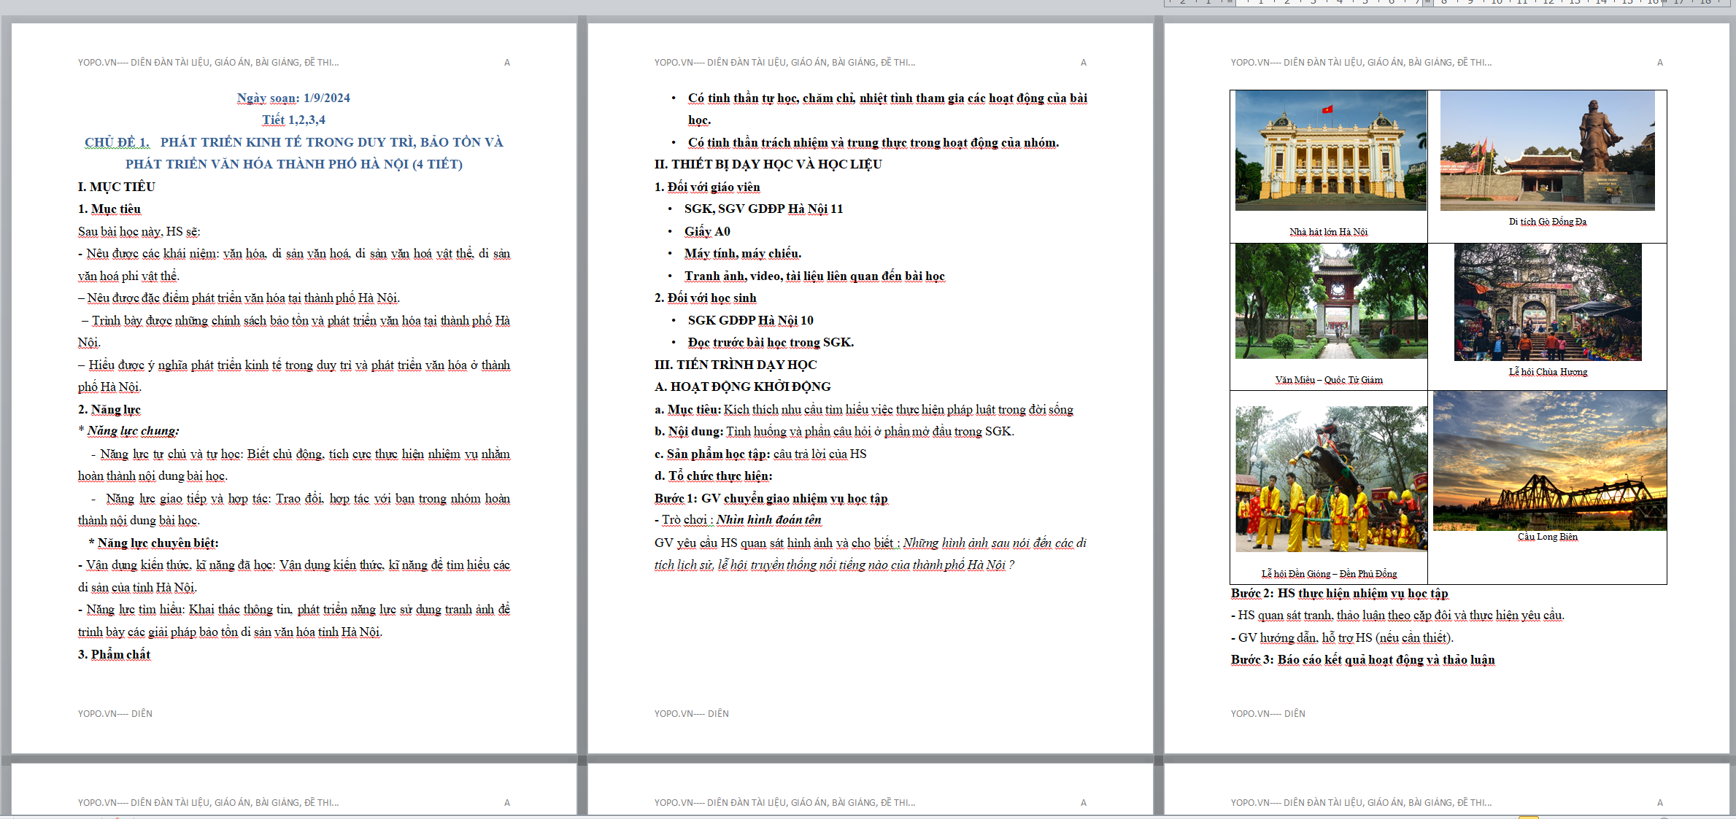The image size is (1736, 819).
Task: Click bullet 'Có tinh thần trách nhiệm và trung thực'
Action: [873, 142]
